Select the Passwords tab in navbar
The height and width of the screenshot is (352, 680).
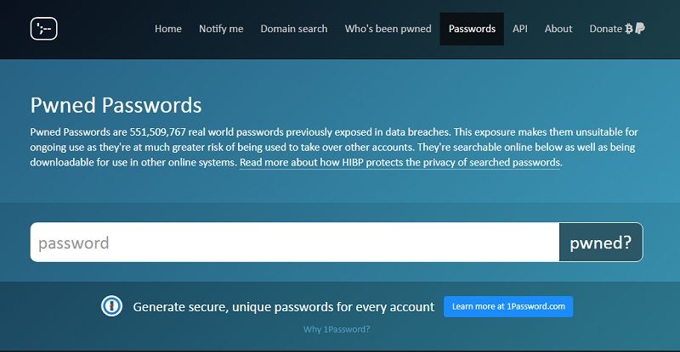(x=472, y=29)
